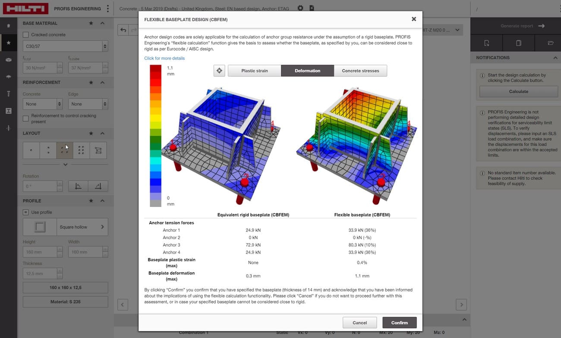Click the Cancel button
561x338 pixels.
tap(359, 322)
